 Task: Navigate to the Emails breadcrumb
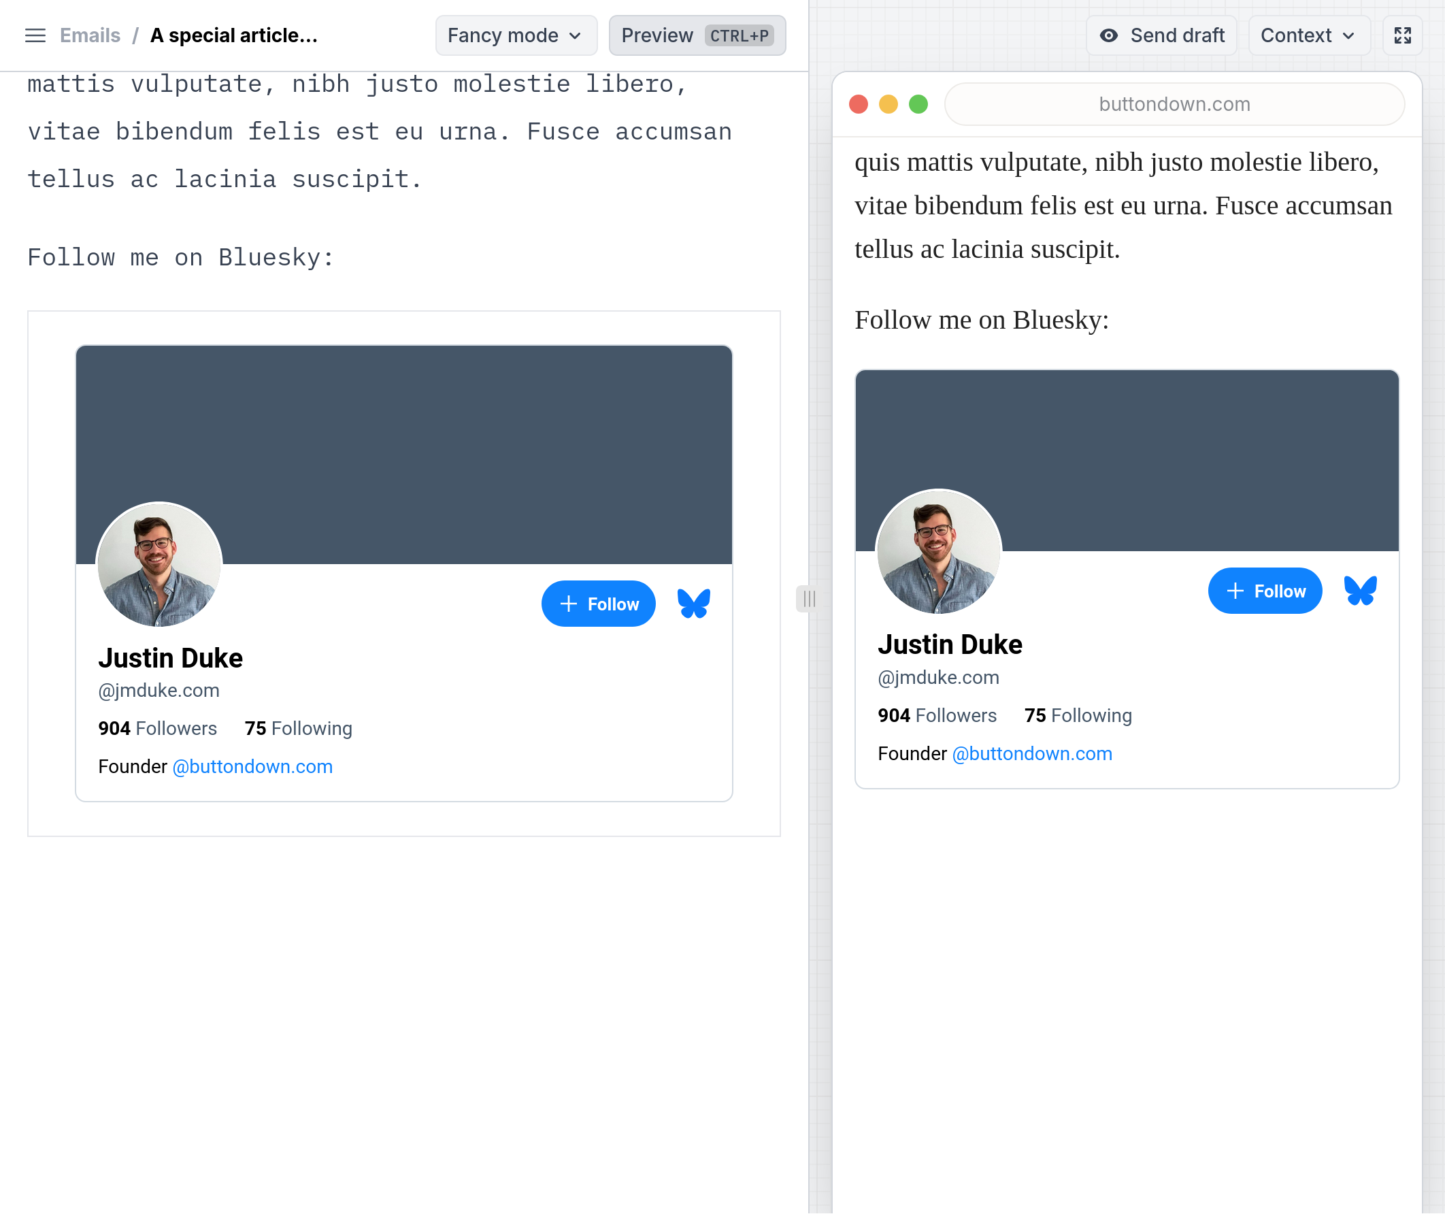pyautogui.click(x=89, y=35)
